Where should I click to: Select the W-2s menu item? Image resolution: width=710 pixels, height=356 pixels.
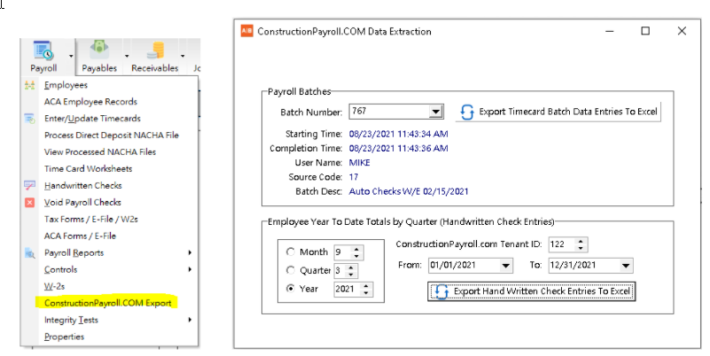tap(54, 286)
